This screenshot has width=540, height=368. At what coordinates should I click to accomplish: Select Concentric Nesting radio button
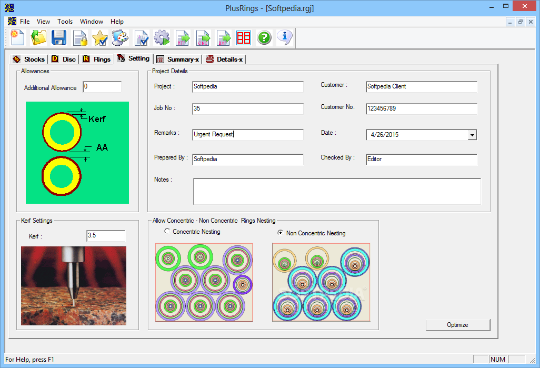167,231
